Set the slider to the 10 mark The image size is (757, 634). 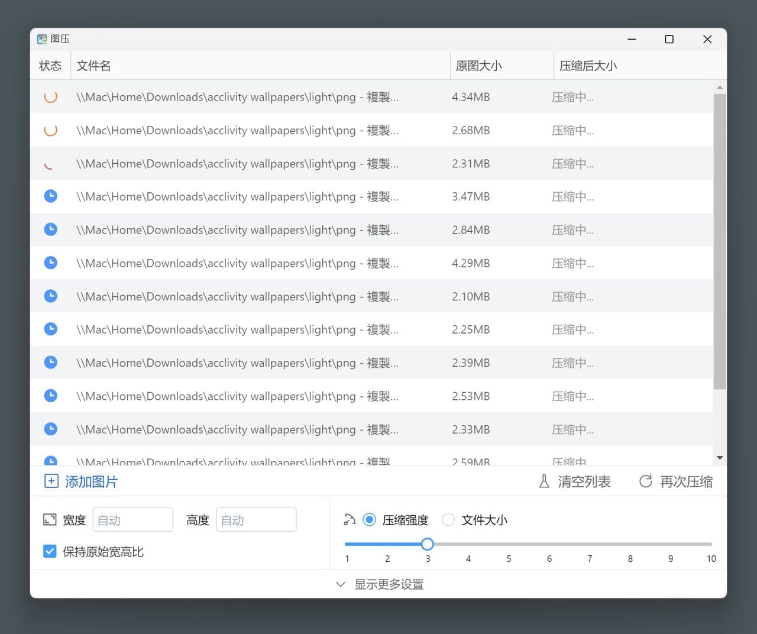pos(711,544)
